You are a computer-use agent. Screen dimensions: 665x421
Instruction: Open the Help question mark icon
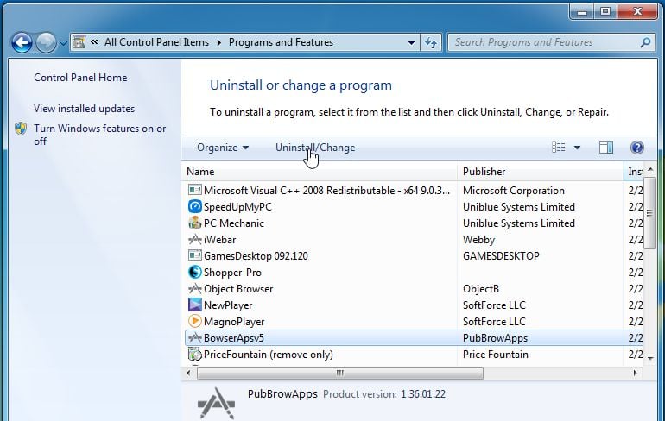pos(637,148)
